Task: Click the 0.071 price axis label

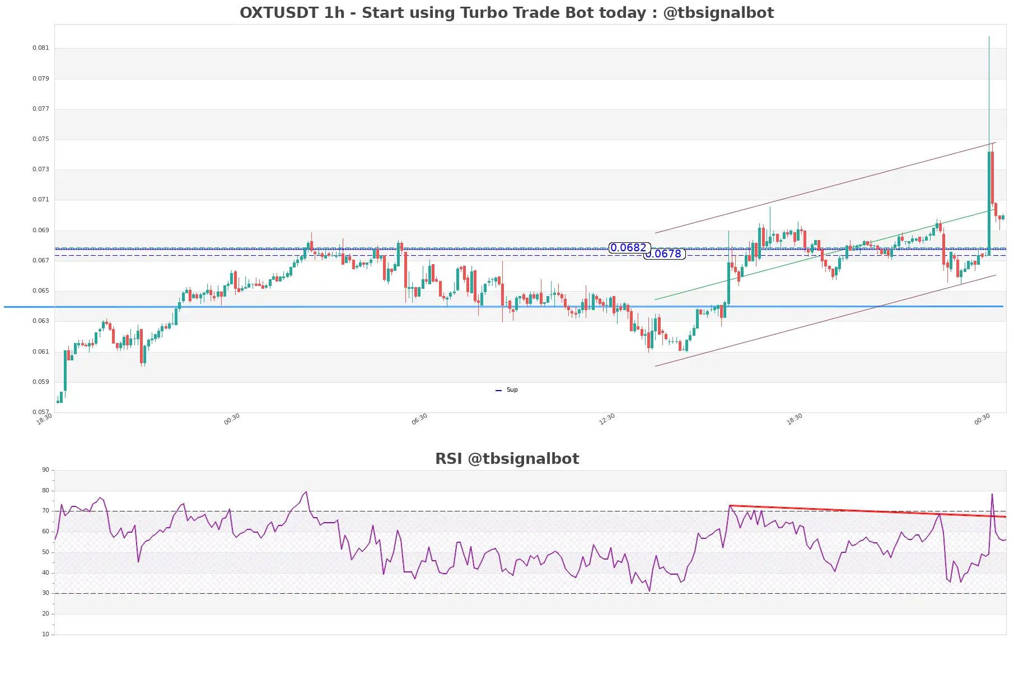Action: [x=41, y=200]
